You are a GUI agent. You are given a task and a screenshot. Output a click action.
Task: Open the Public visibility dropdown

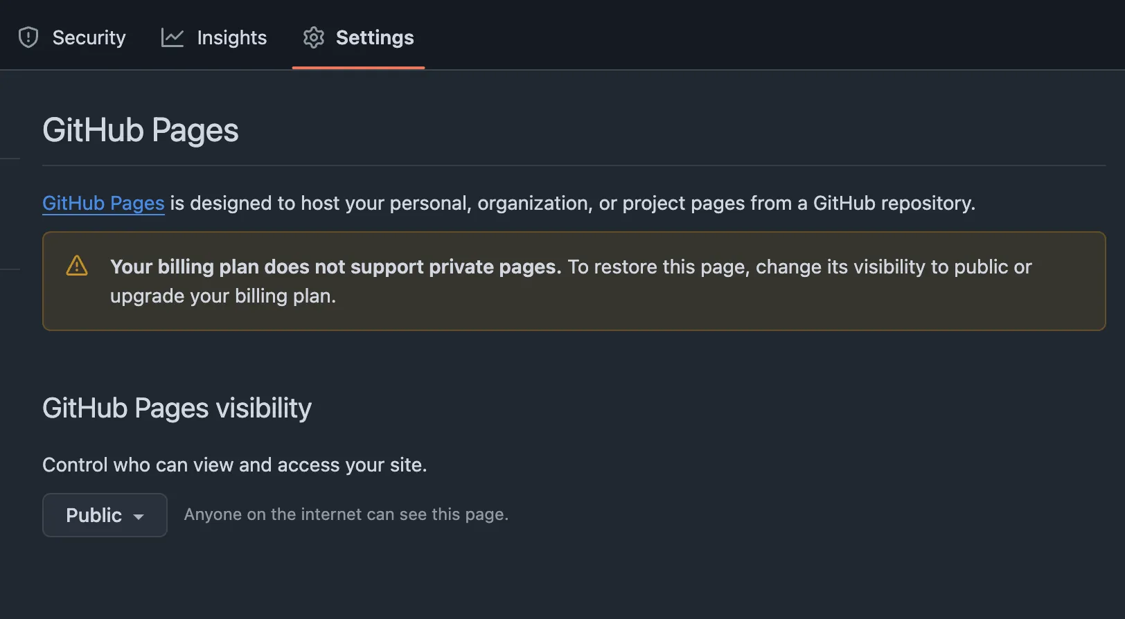pyautogui.click(x=105, y=515)
